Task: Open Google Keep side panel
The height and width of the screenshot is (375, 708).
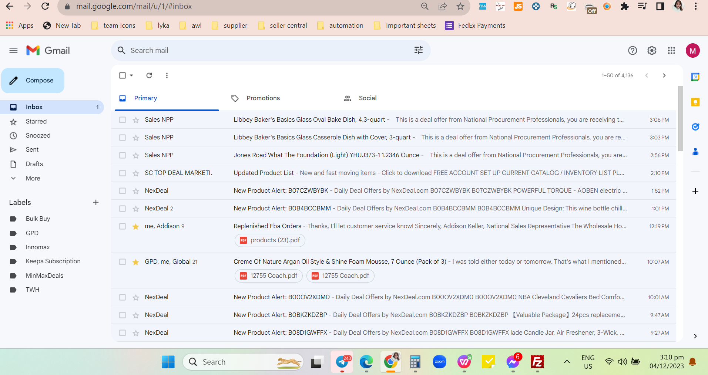Action: [x=695, y=102]
